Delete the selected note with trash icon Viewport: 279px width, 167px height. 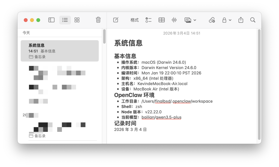tap(98, 20)
